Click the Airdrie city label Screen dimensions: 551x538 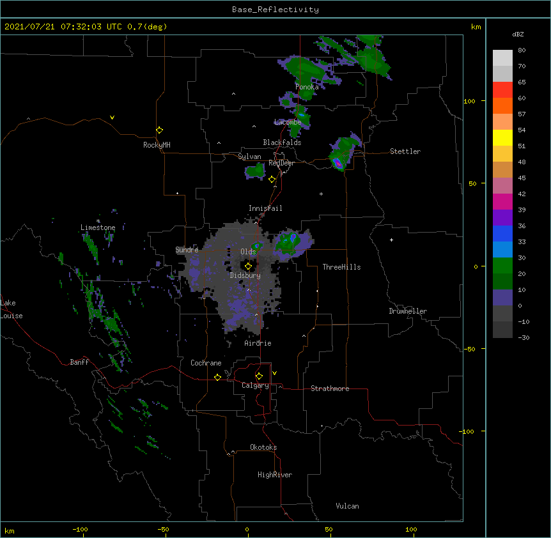[258, 343]
